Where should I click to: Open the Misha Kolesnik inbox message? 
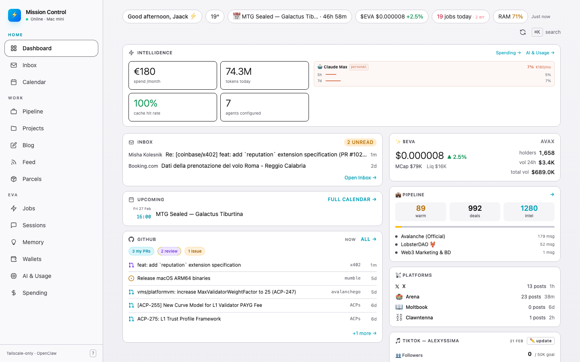[253, 154]
